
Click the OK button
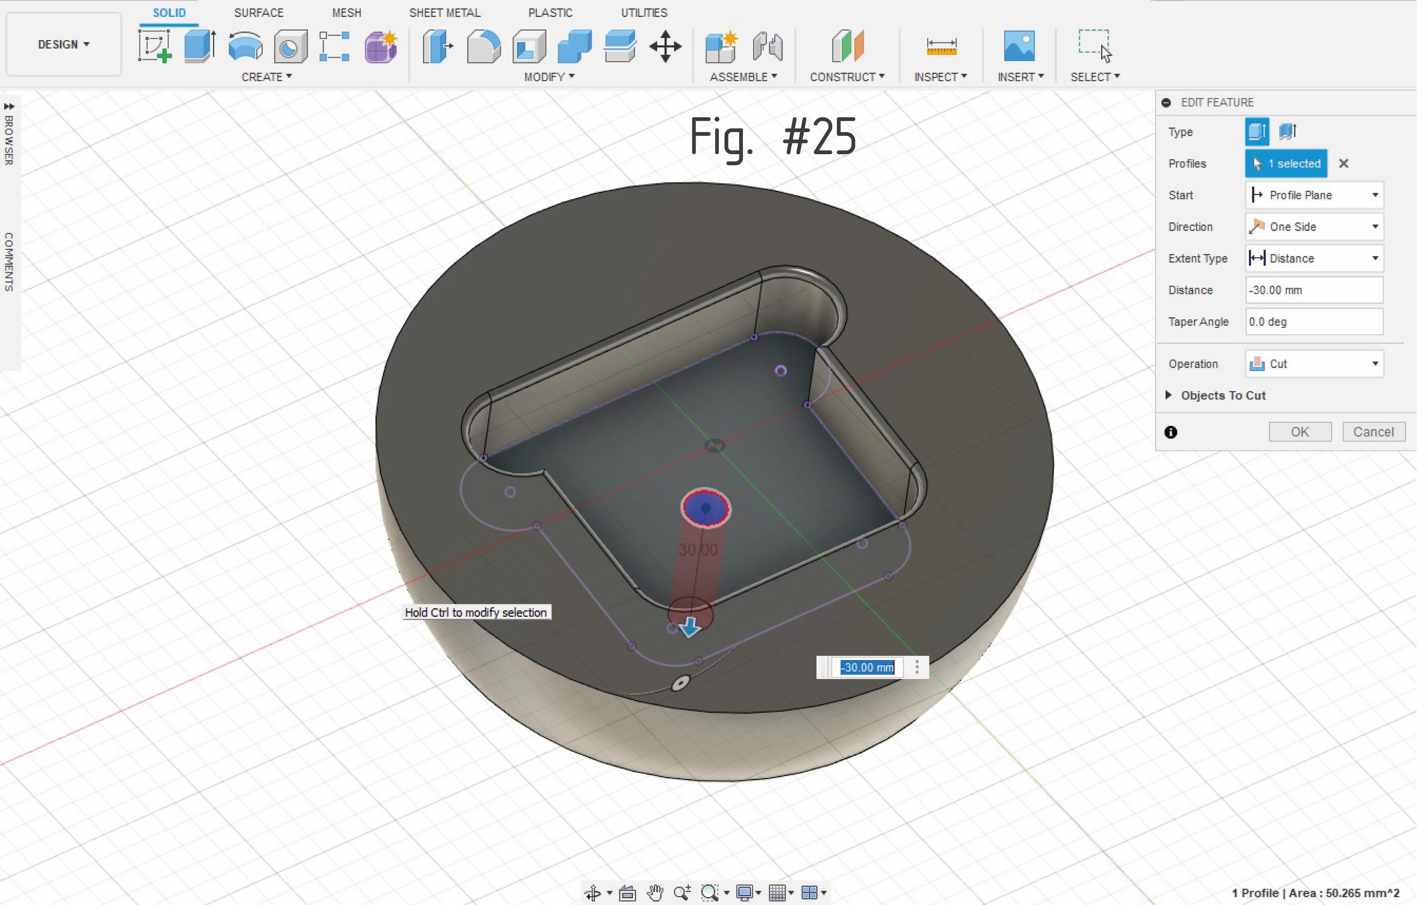click(1300, 432)
